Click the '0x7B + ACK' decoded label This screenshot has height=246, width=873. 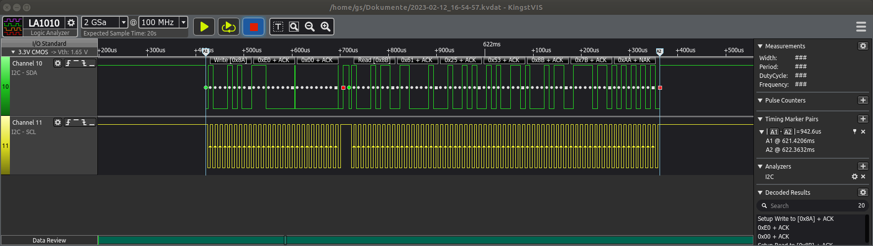591,60
